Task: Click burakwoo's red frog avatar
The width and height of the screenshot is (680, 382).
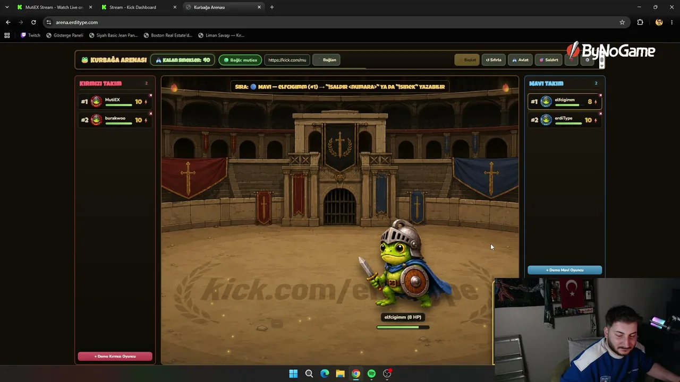Action: 96,120
